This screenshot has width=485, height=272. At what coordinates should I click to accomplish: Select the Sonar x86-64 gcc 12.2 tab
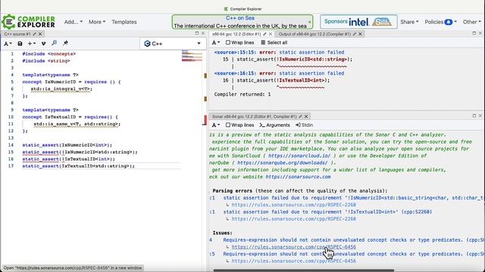pos(254,116)
